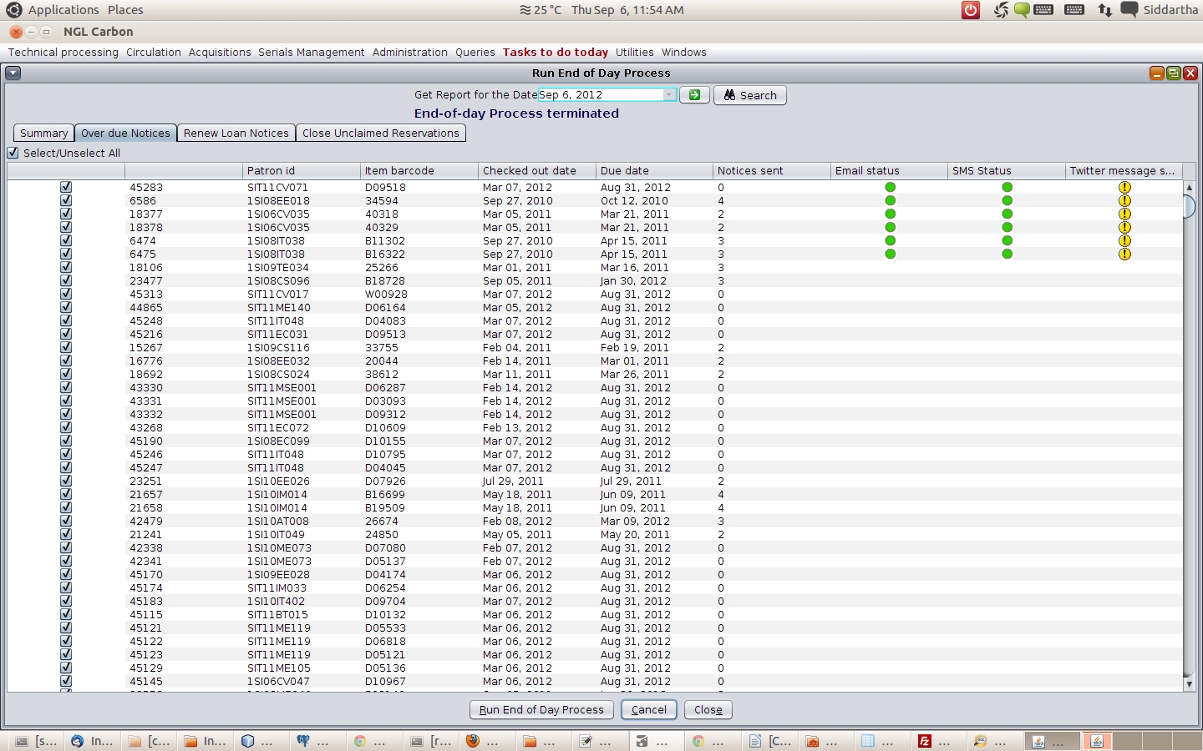Uncheck the row checkbox for patron 45313
Viewport: 1203px width, 751px height.
coord(66,295)
